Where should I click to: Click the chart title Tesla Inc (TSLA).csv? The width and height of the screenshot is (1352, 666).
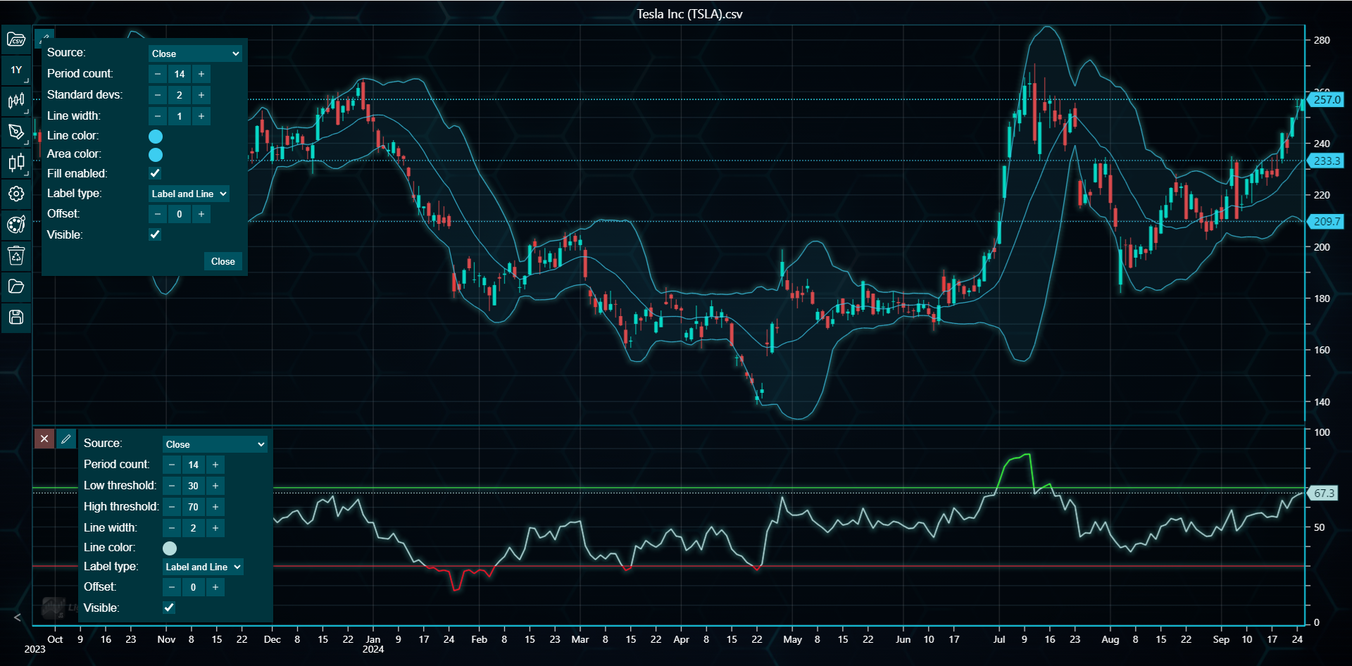689,14
